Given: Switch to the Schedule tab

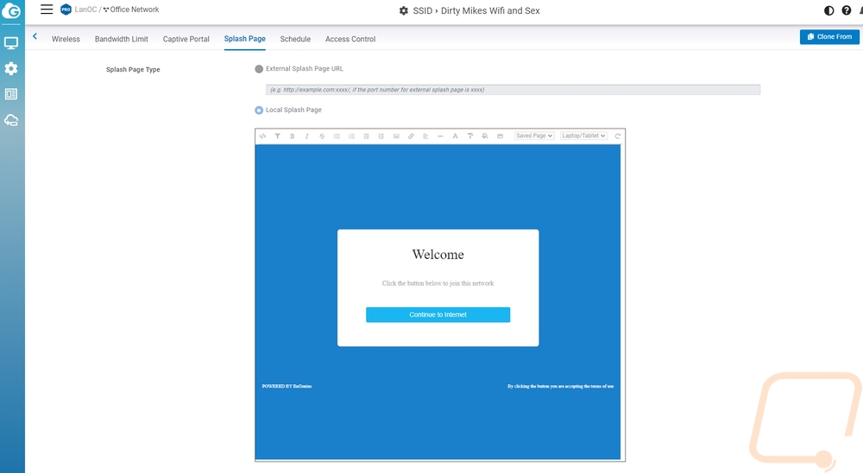Looking at the screenshot, I should click(x=295, y=39).
